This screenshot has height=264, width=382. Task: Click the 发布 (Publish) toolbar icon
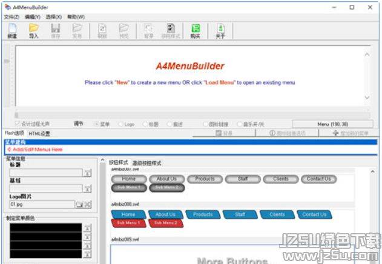[77, 31]
